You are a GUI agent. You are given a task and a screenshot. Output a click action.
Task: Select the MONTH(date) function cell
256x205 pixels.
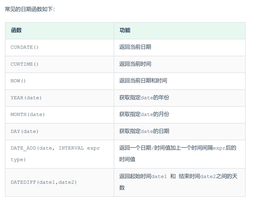(x=28, y=115)
